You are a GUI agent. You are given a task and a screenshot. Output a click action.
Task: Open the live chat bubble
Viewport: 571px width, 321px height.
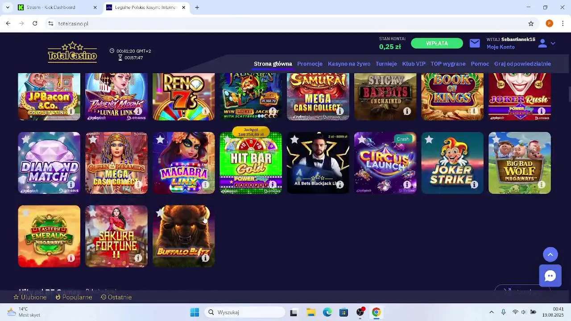(x=550, y=276)
